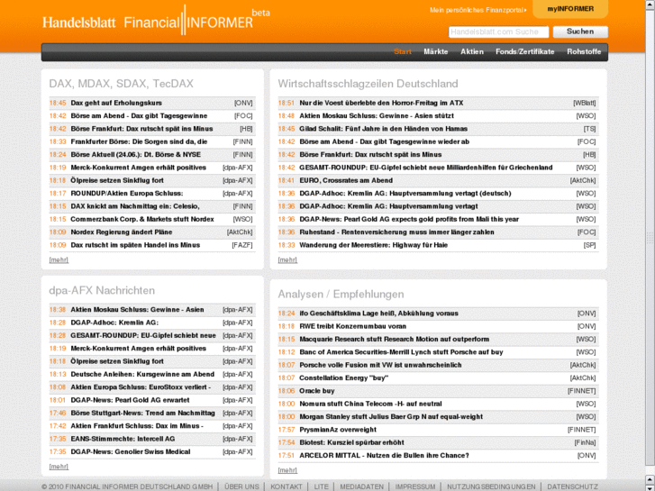655x491 pixels.
Task: Open DATENSCHUTZ footer link
Action: tap(572, 486)
